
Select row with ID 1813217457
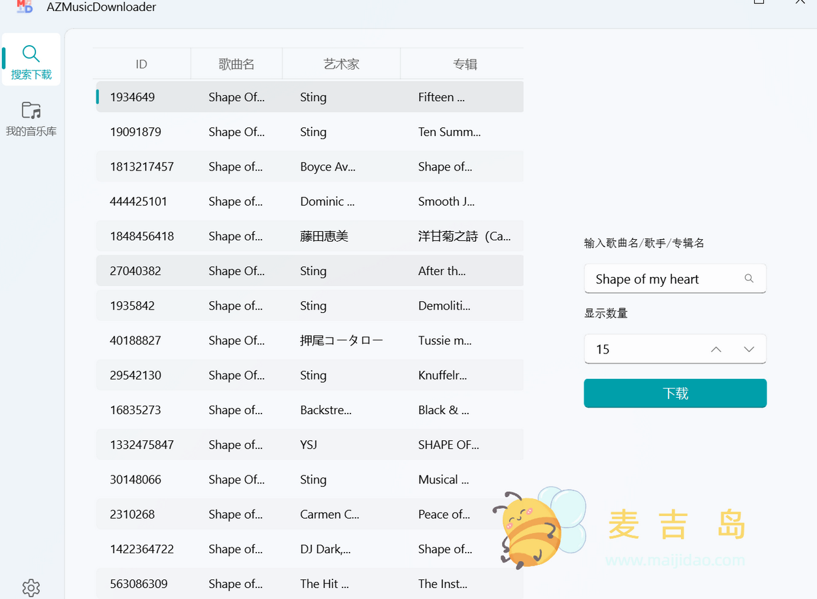coord(310,167)
